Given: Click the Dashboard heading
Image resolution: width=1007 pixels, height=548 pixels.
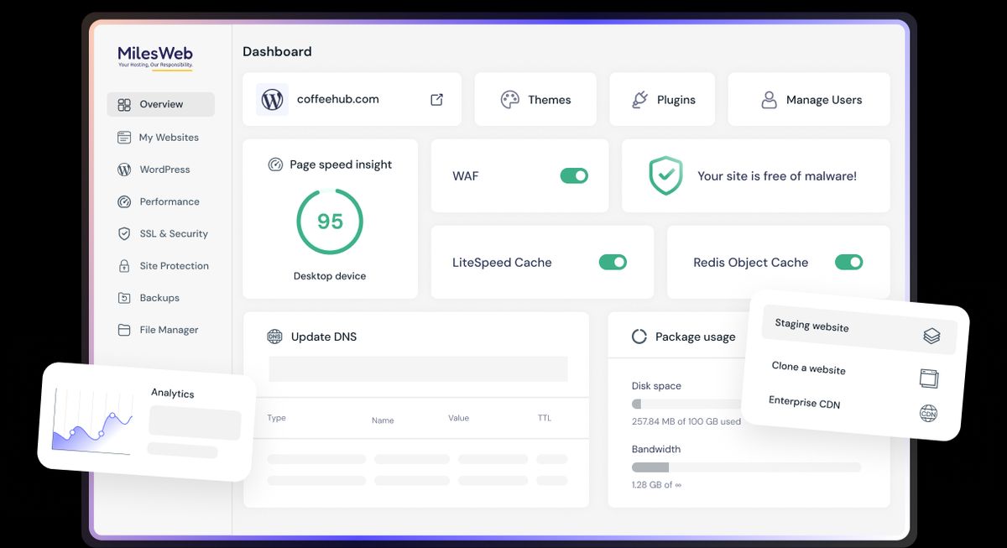Looking at the screenshot, I should pyautogui.click(x=277, y=51).
